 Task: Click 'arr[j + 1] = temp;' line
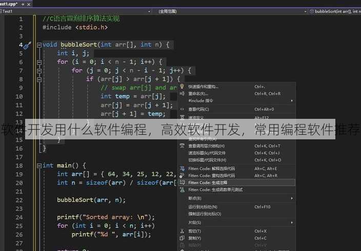pos(133,114)
